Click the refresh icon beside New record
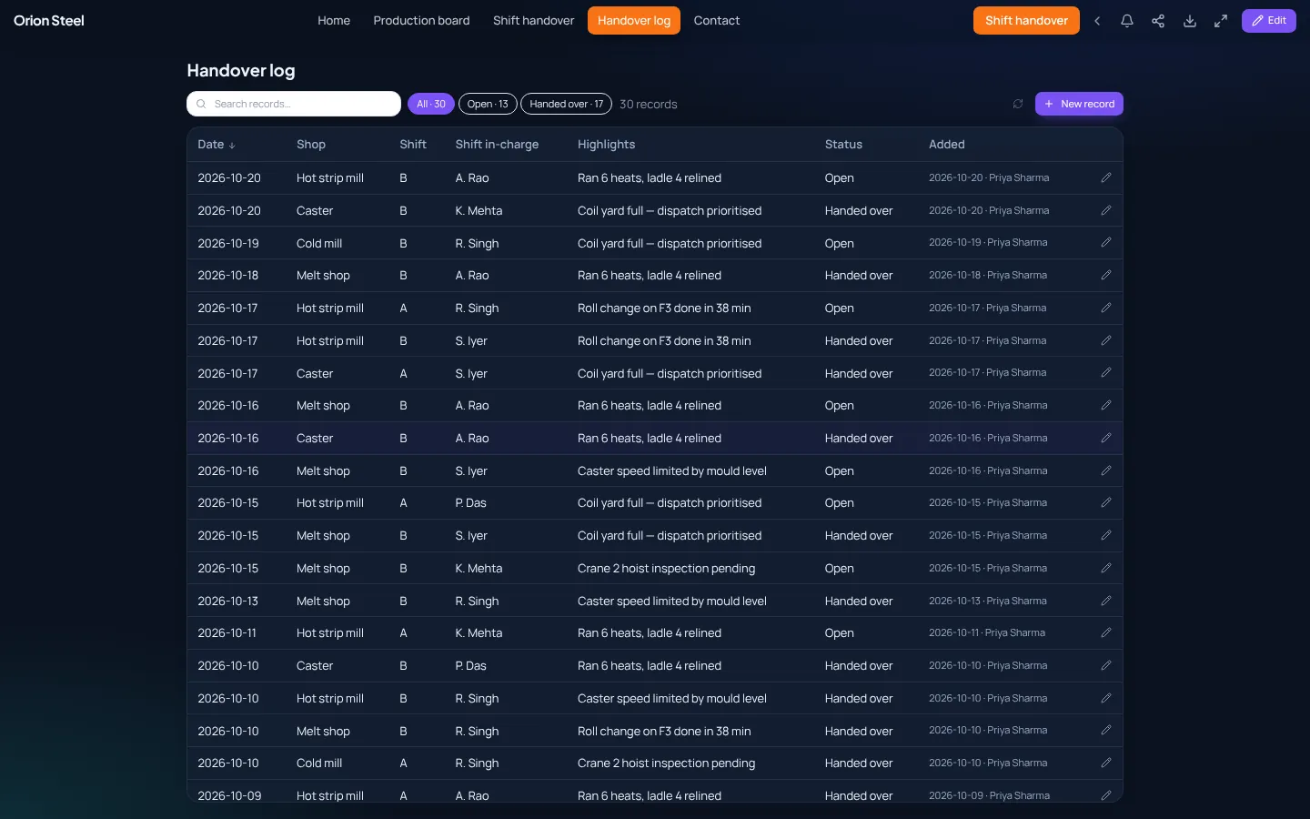The height and width of the screenshot is (819, 1310). [1018, 104]
